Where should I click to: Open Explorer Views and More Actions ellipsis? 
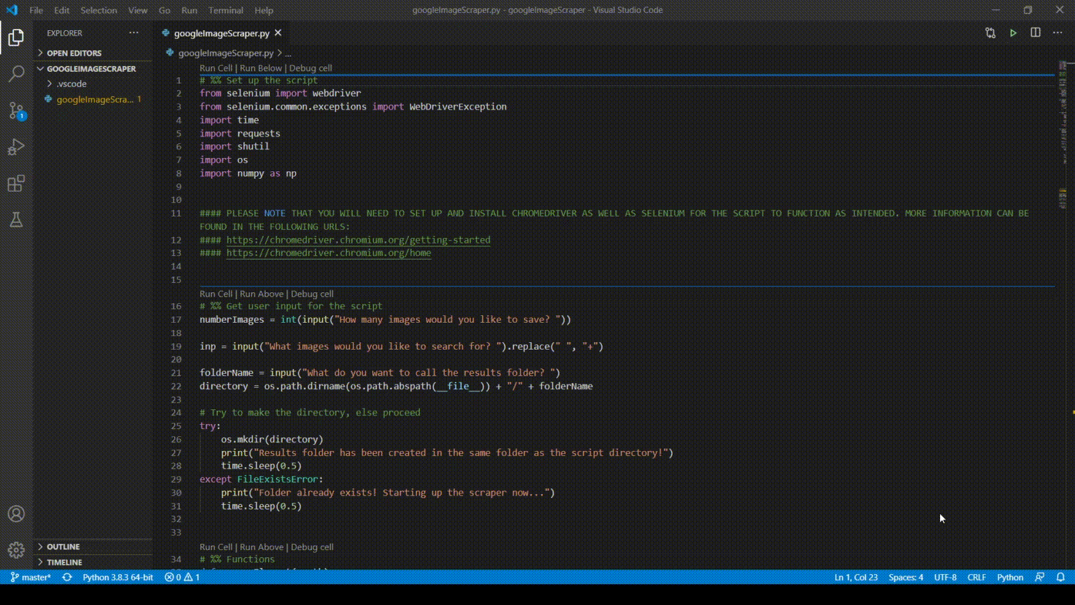(134, 33)
